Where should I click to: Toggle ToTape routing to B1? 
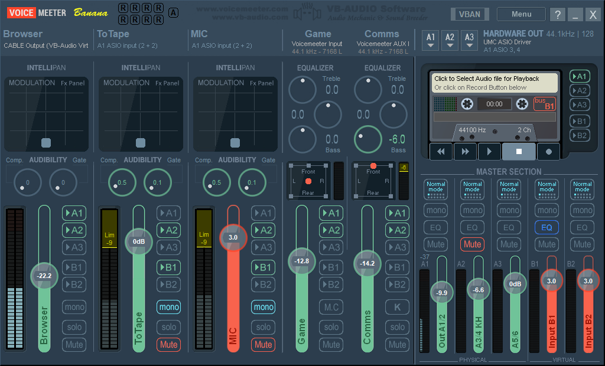click(168, 267)
